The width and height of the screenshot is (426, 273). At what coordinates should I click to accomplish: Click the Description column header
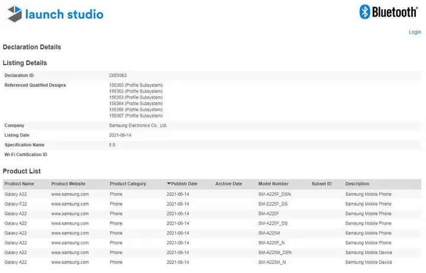[x=357, y=184]
